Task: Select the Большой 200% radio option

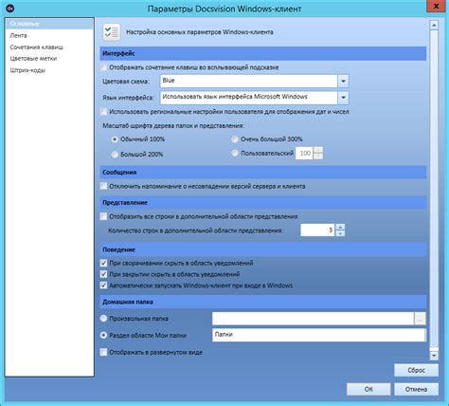Action: tap(115, 155)
